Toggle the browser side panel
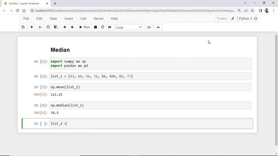 (260, 10)
